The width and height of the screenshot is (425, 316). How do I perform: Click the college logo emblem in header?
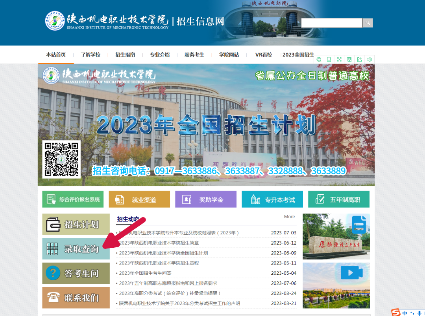pos(55,20)
